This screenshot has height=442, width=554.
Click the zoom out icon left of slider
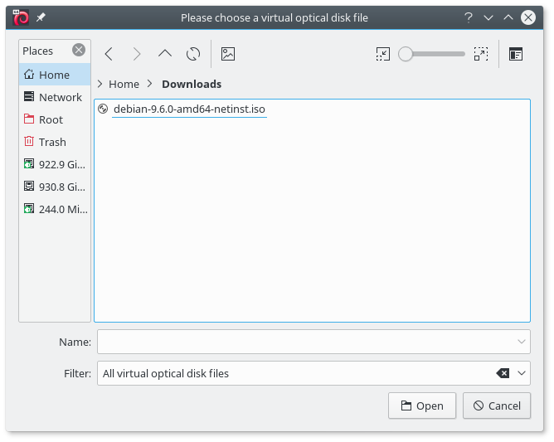coord(382,54)
